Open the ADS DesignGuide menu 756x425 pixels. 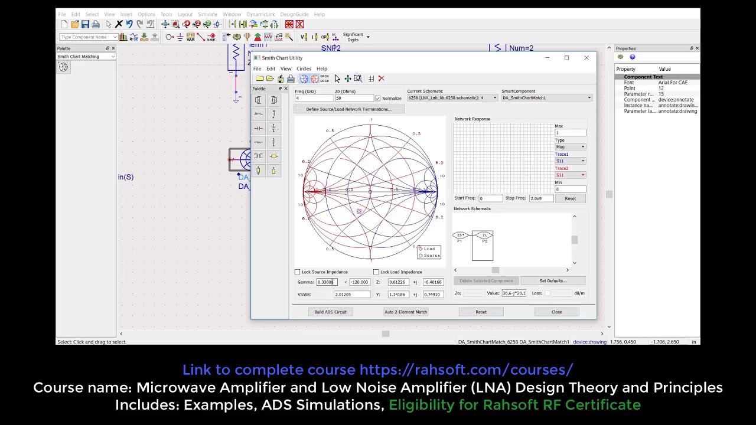pyautogui.click(x=295, y=14)
